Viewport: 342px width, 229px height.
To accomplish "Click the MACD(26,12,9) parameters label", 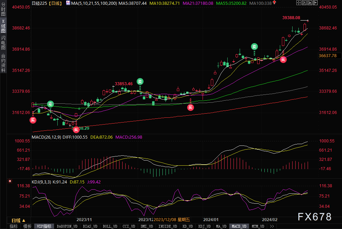I will [x=46, y=137].
